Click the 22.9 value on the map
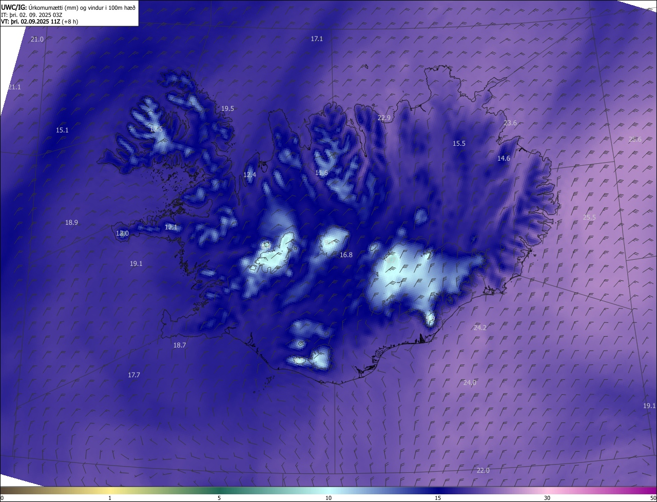 (384, 118)
